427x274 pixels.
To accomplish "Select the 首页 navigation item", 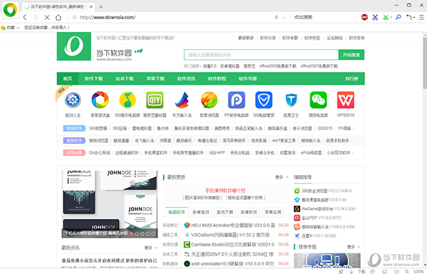I will (68, 79).
